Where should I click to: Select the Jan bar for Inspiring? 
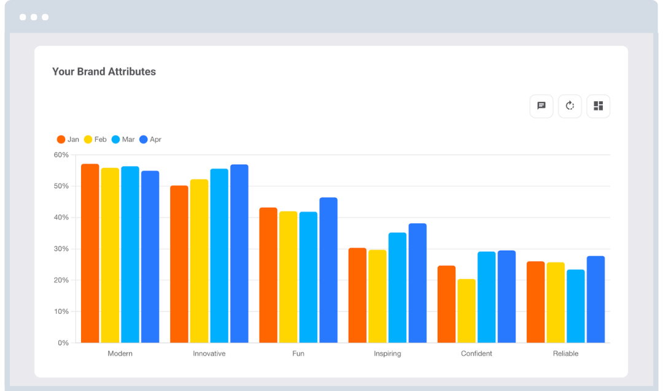pyautogui.click(x=357, y=295)
